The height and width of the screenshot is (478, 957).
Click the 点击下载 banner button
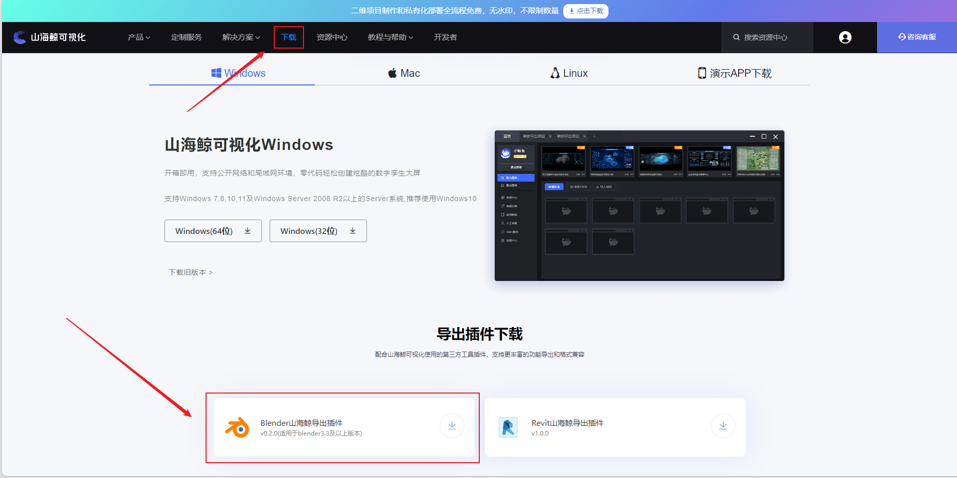586,11
